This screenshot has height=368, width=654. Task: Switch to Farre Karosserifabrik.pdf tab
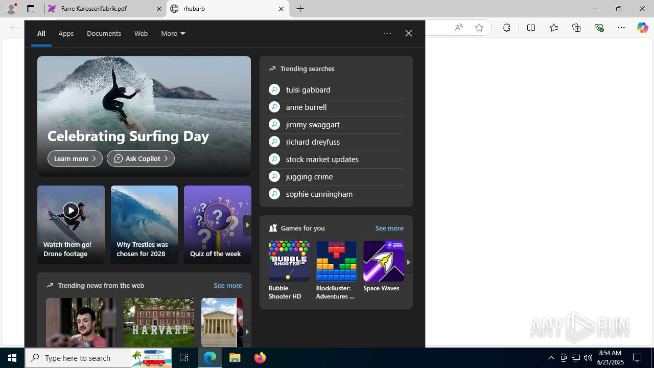click(105, 9)
